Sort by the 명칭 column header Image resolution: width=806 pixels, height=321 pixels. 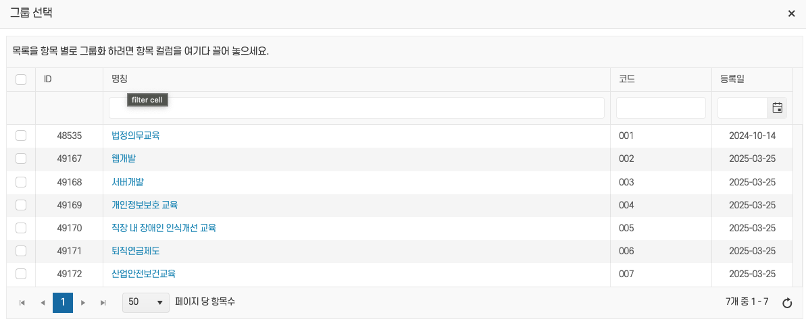[x=120, y=80]
